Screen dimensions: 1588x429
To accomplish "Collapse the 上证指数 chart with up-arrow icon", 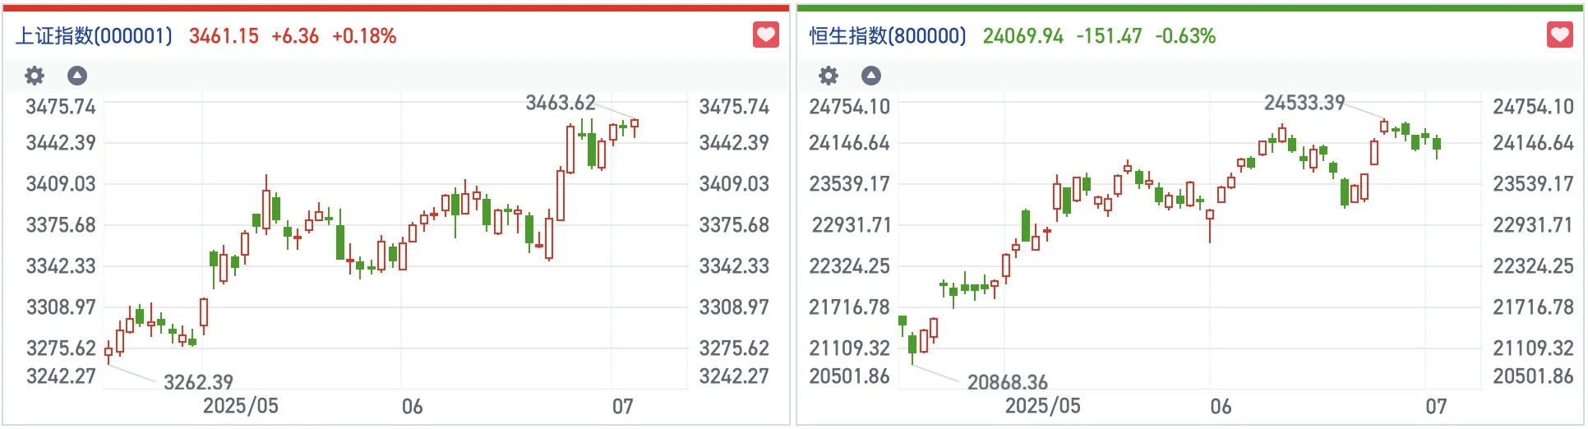I will [x=77, y=76].
